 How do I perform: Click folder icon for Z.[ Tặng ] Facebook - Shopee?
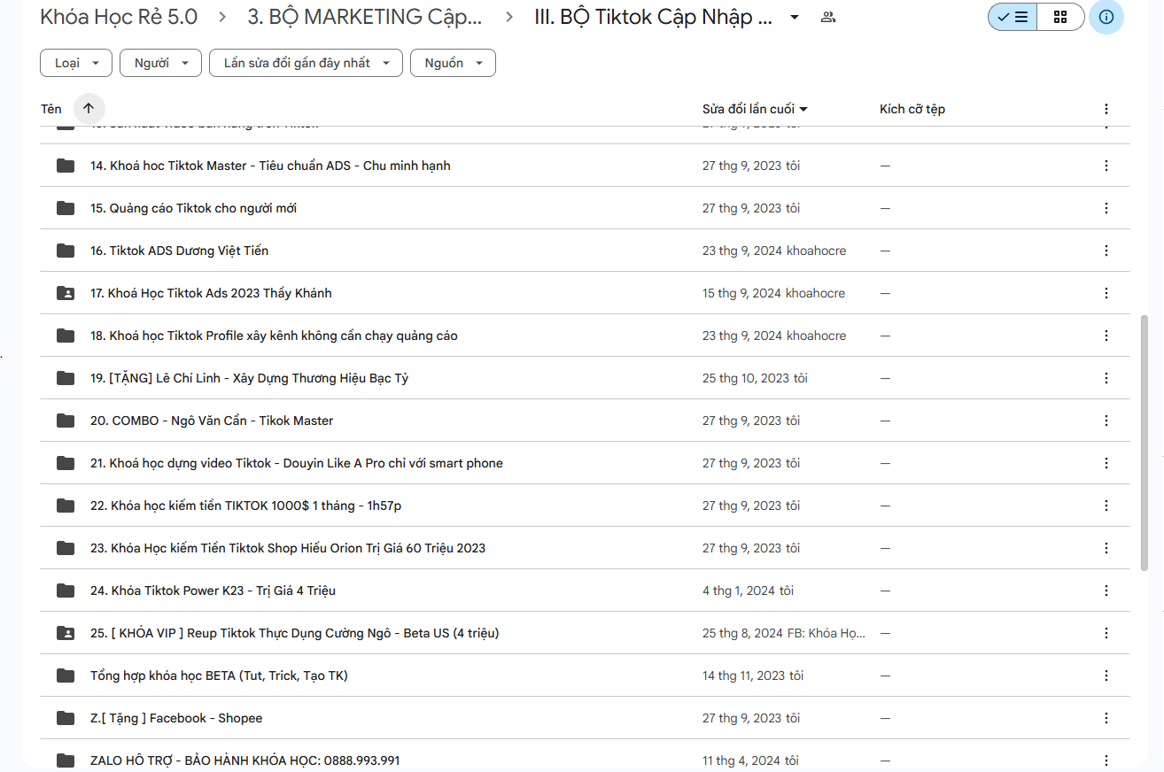[x=66, y=718]
